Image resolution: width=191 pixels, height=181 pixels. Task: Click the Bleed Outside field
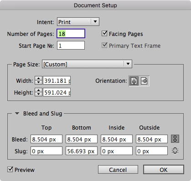point(152,139)
